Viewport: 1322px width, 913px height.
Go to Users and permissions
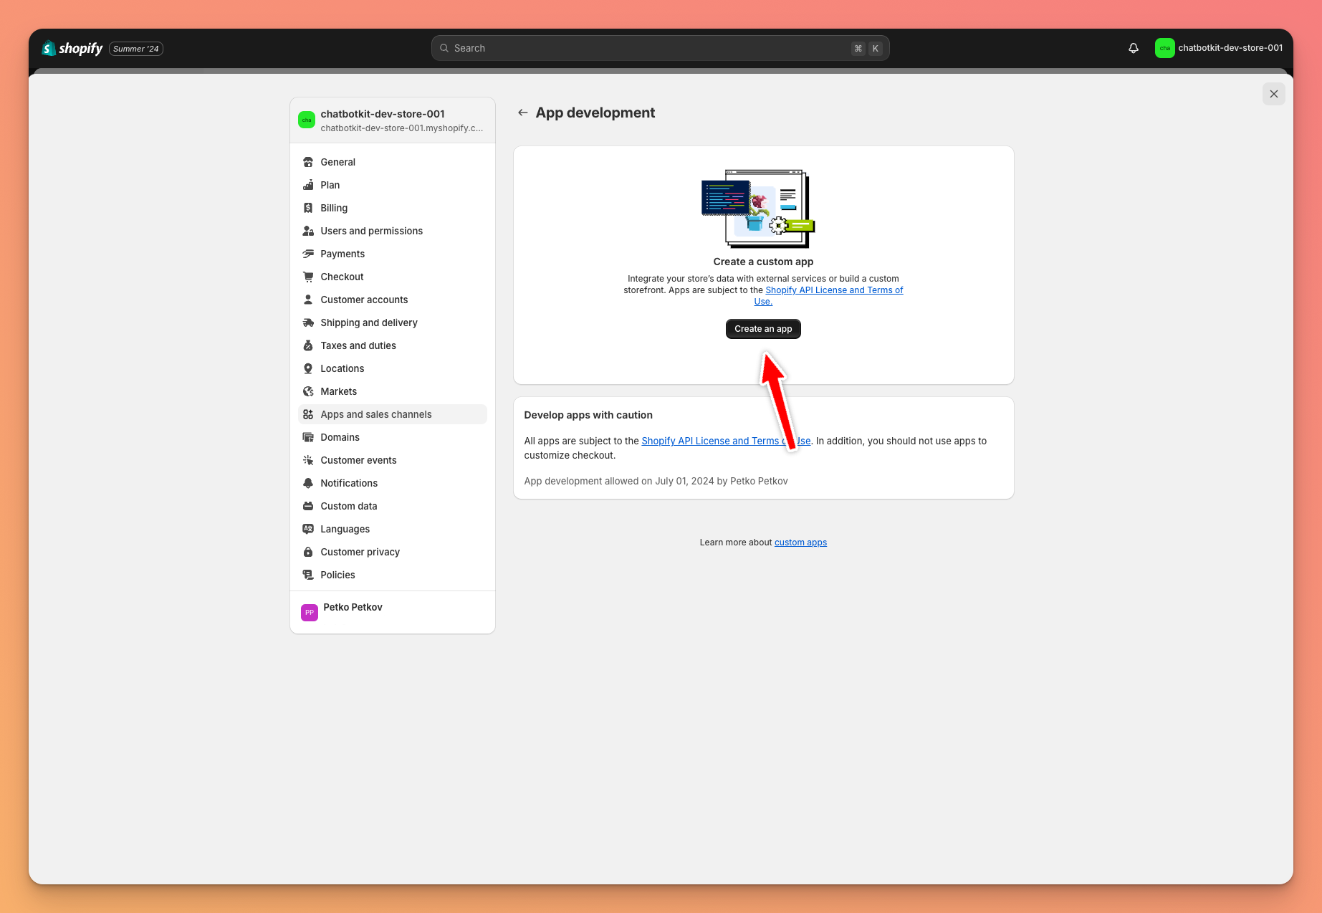[392, 231]
